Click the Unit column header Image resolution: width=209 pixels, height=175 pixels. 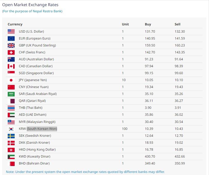(x=125, y=24)
